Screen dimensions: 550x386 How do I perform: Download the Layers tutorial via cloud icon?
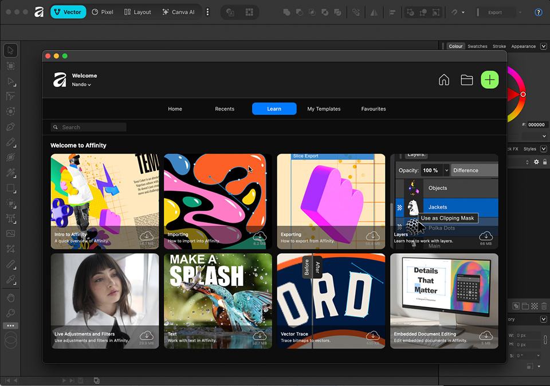click(486, 236)
